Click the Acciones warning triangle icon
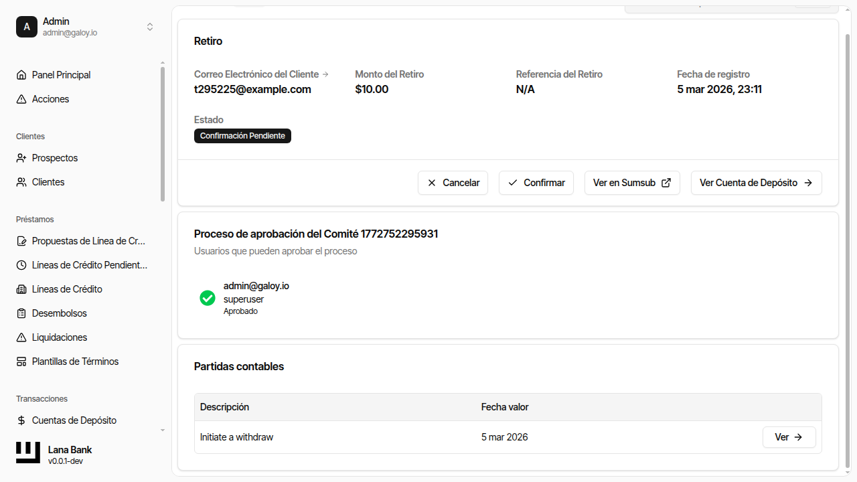 [21, 99]
